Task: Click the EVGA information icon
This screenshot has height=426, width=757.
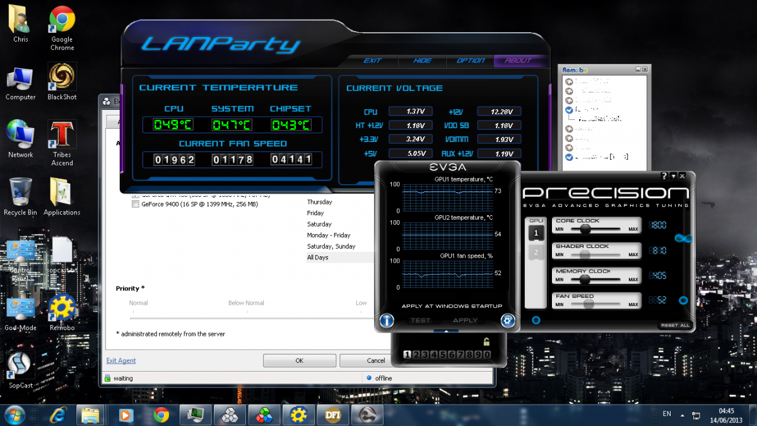Action: (386, 320)
